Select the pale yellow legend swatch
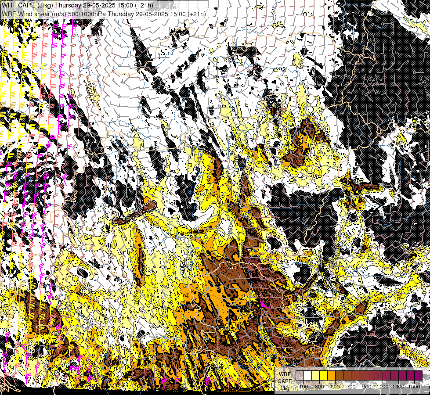The width and height of the screenshot is (430, 395). coord(316,375)
